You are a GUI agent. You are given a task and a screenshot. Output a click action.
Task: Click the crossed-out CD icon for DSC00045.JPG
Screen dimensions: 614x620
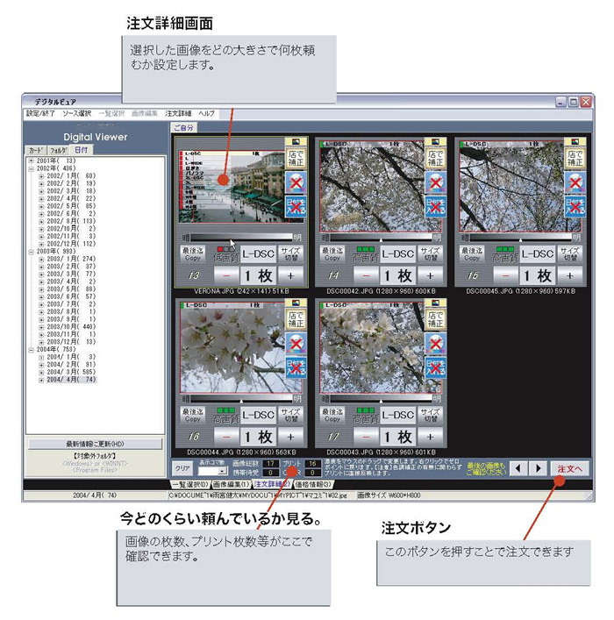tap(575, 182)
